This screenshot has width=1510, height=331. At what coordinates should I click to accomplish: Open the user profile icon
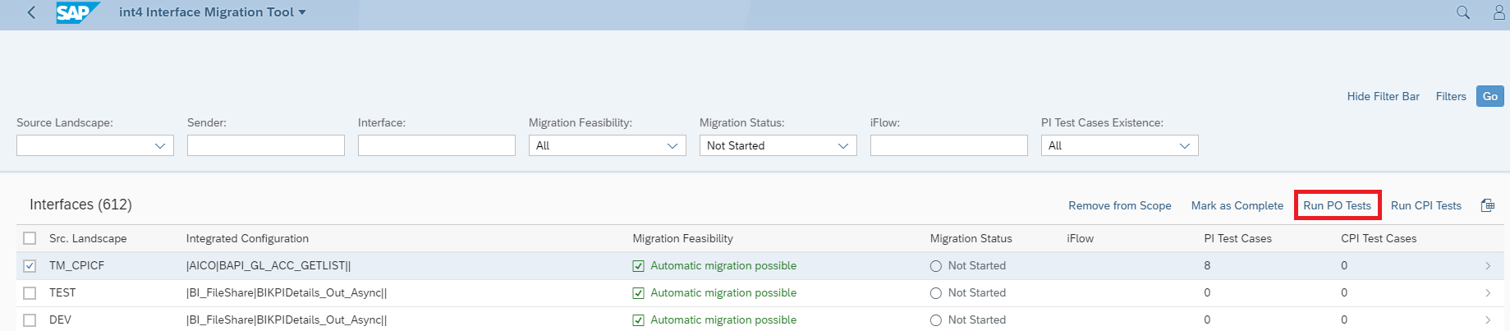pos(1499,13)
